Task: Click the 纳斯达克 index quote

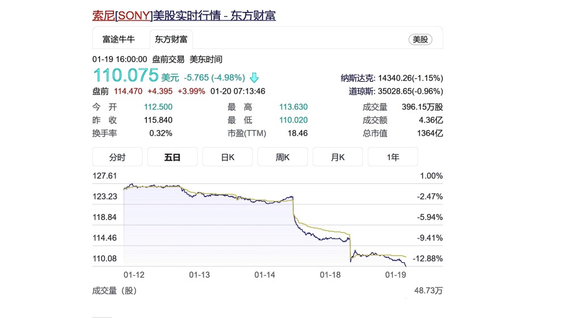Action: [392, 78]
